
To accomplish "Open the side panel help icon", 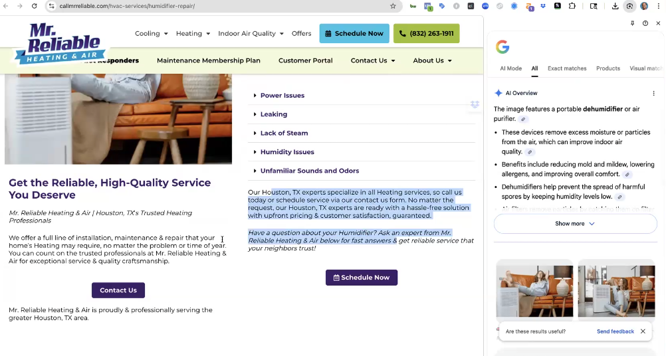I will pyautogui.click(x=645, y=23).
